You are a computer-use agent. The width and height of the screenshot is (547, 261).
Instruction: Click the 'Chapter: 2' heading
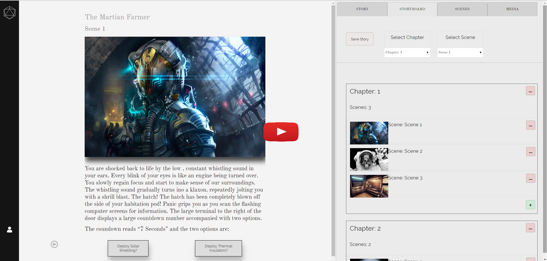(x=365, y=229)
